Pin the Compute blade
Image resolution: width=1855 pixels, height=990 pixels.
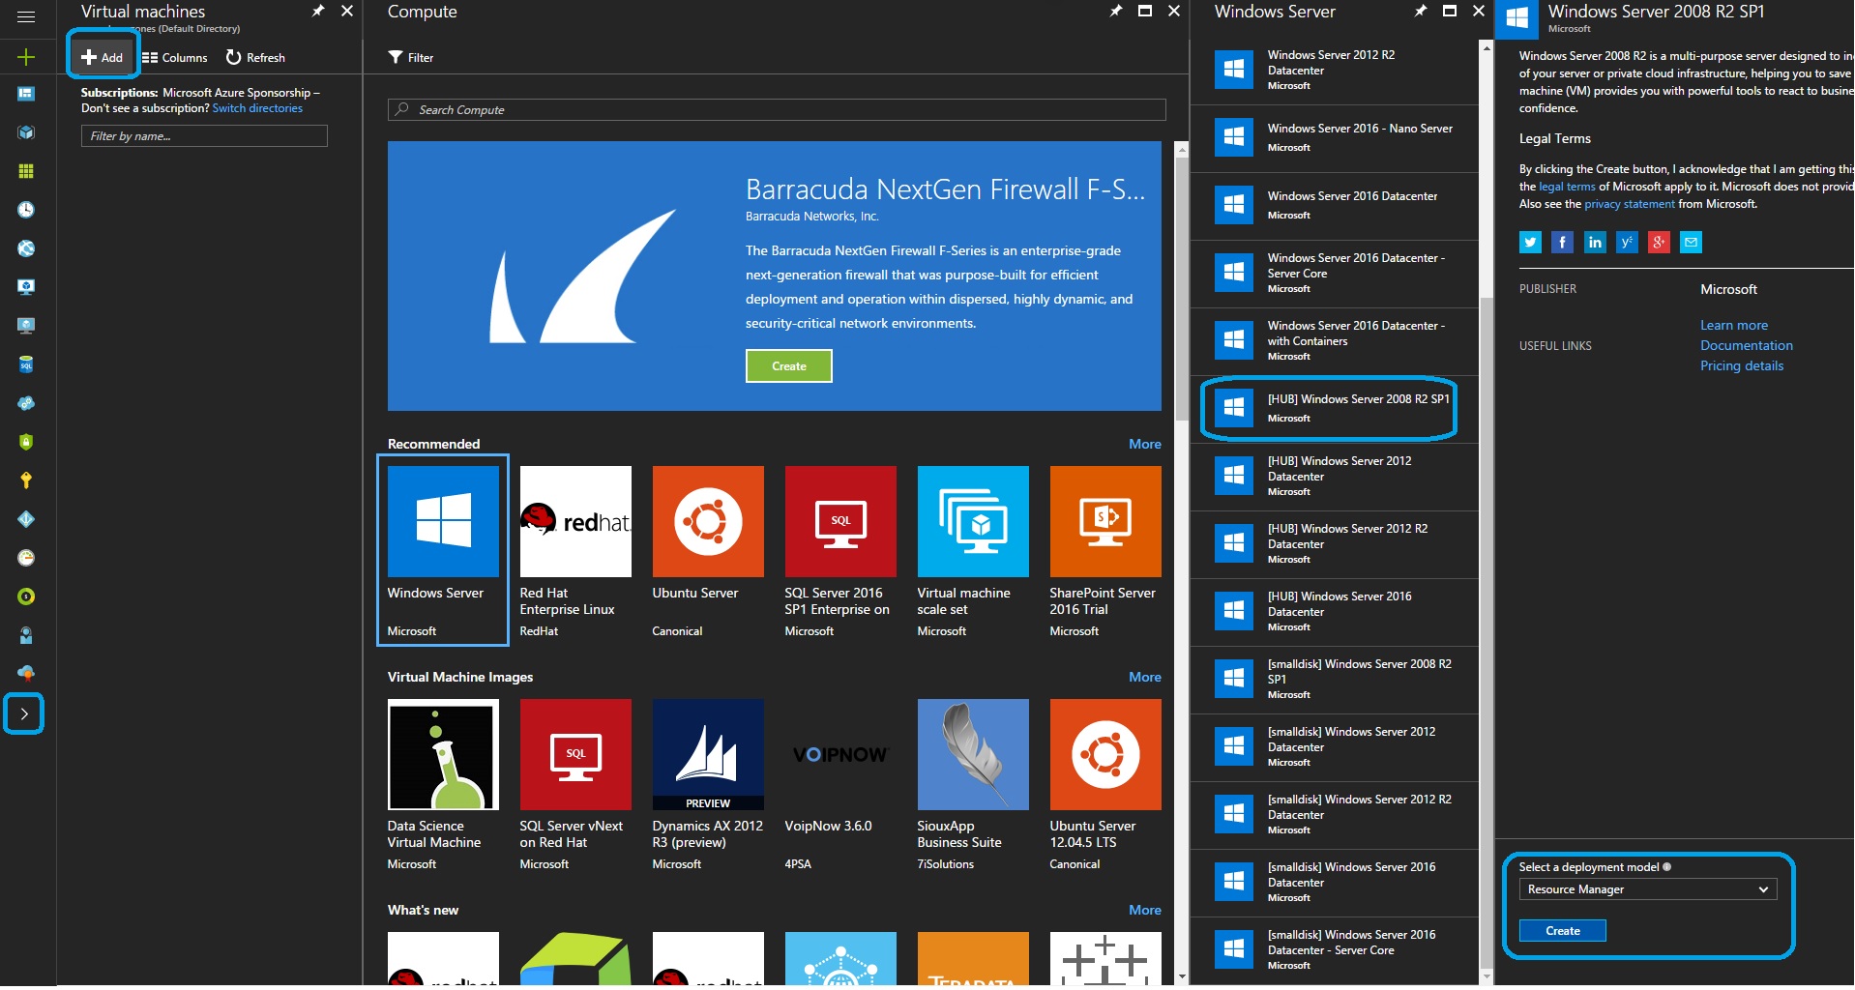point(1115,12)
